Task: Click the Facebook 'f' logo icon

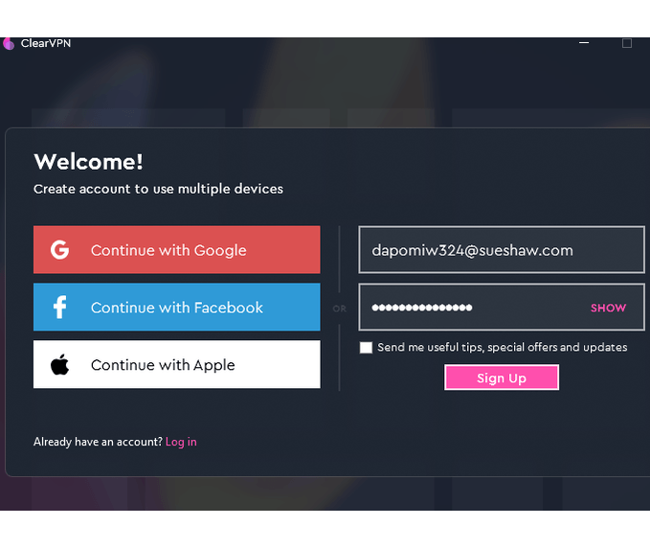Action: tap(59, 308)
